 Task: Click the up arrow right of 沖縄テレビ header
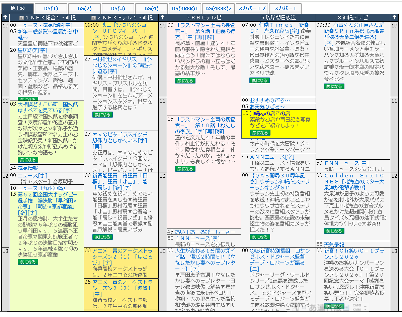click(394, 17)
